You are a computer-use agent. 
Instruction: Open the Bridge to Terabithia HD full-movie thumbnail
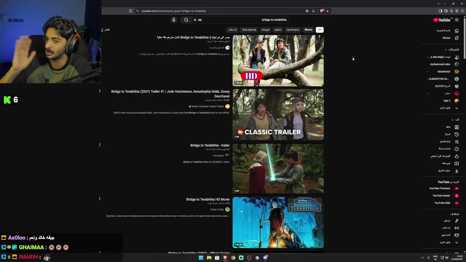pos(278,61)
